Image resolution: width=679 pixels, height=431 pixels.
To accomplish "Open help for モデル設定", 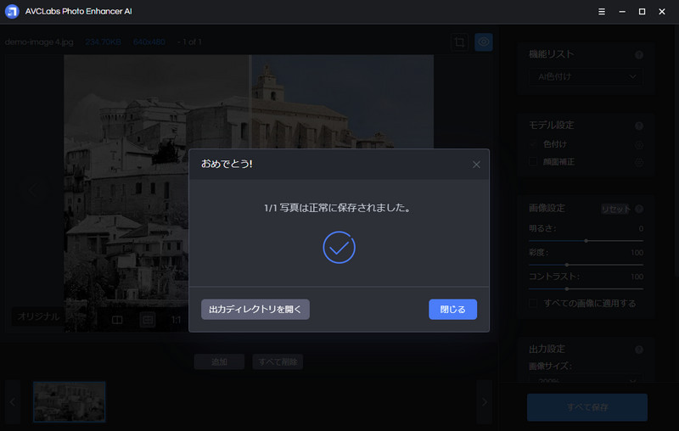I will pyautogui.click(x=639, y=126).
